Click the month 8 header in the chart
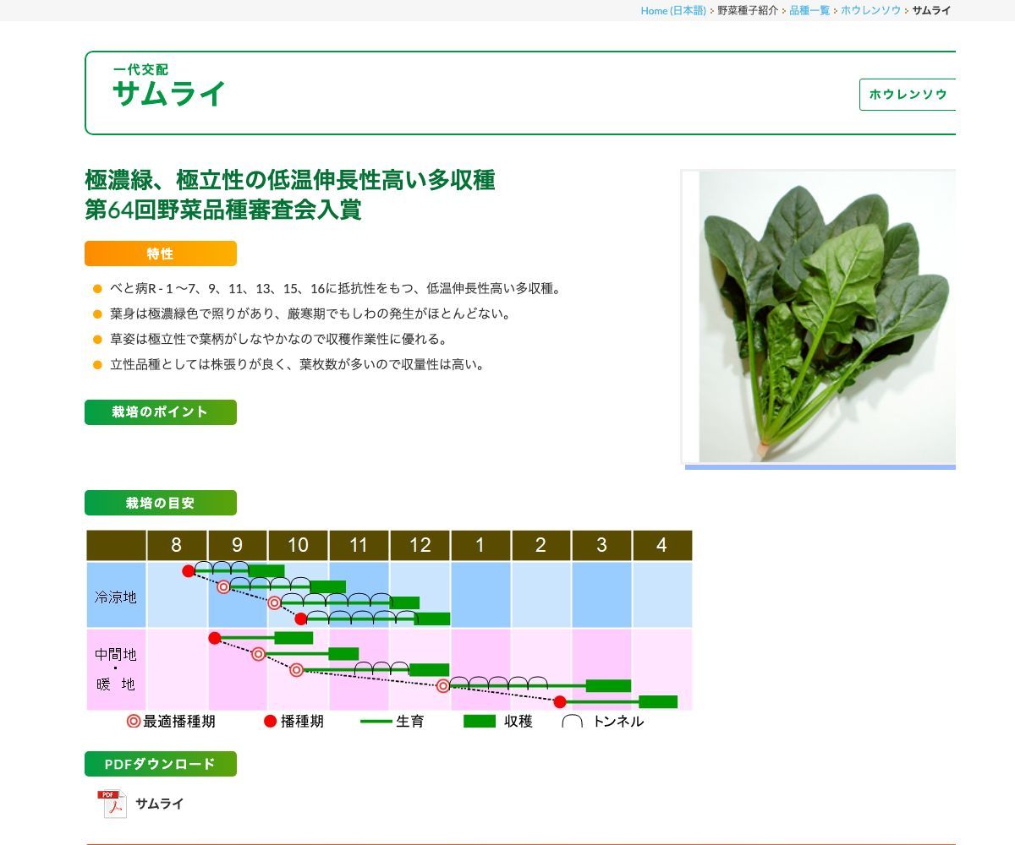The height and width of the screenshot is (845, 1015). pos(177,545)
